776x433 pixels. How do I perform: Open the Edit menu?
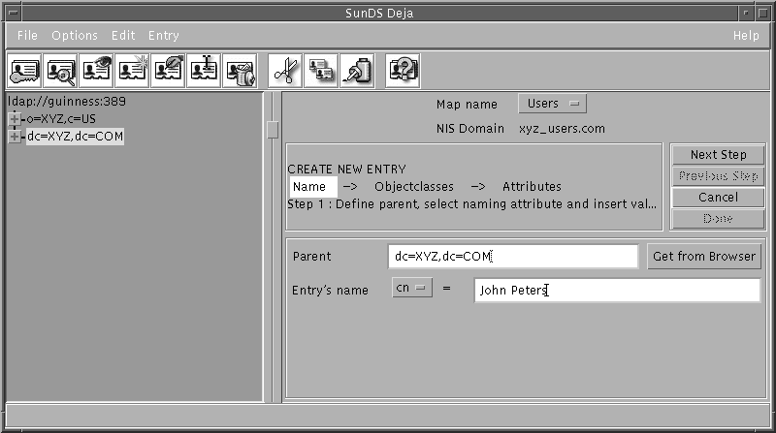[x=123, y=36]
